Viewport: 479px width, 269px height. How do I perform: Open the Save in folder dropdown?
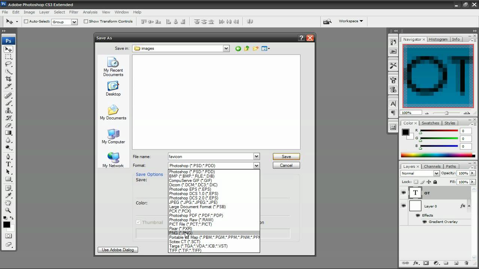pos(226,48)
